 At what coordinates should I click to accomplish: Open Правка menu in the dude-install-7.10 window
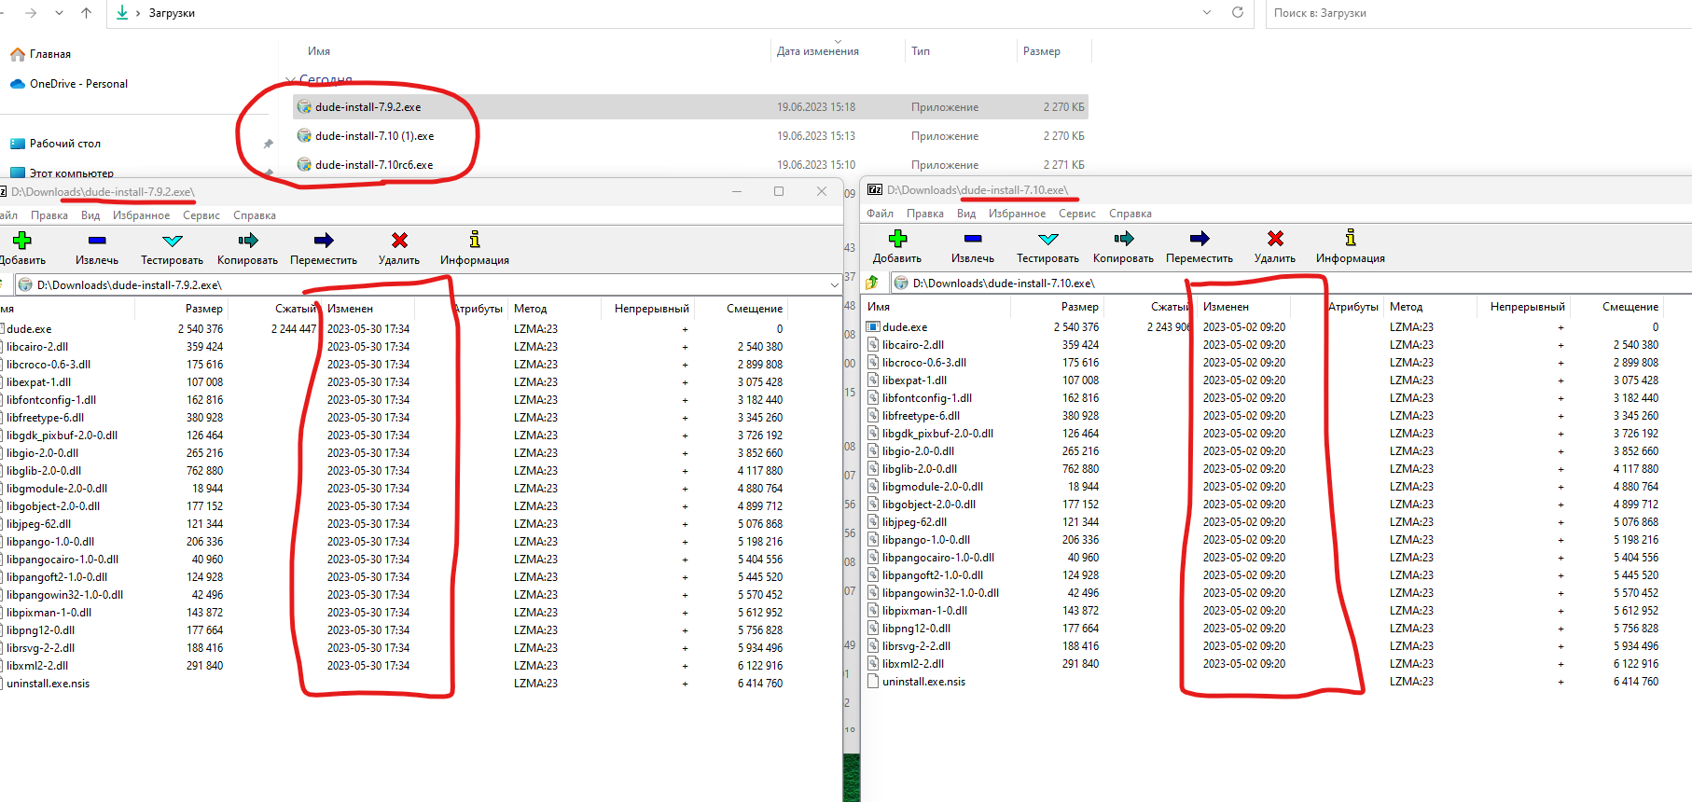click(x=925, y=214)
